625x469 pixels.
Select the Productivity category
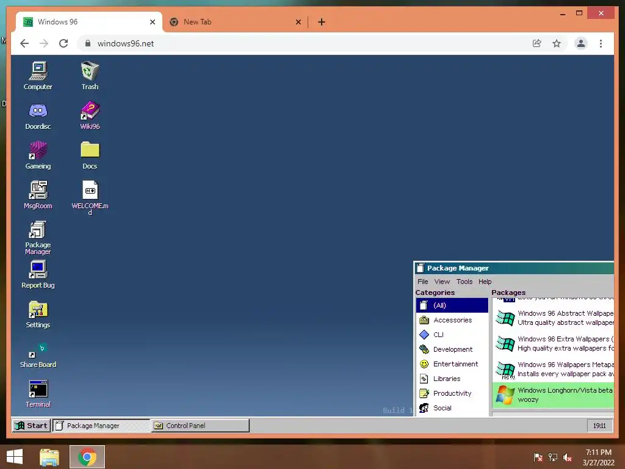[452, 393]
